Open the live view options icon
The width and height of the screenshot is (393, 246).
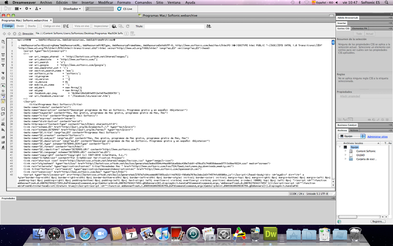click(133, 34)
